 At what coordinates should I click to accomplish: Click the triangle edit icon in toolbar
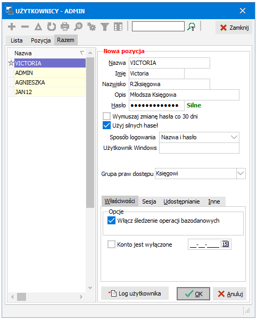point(38,27)
